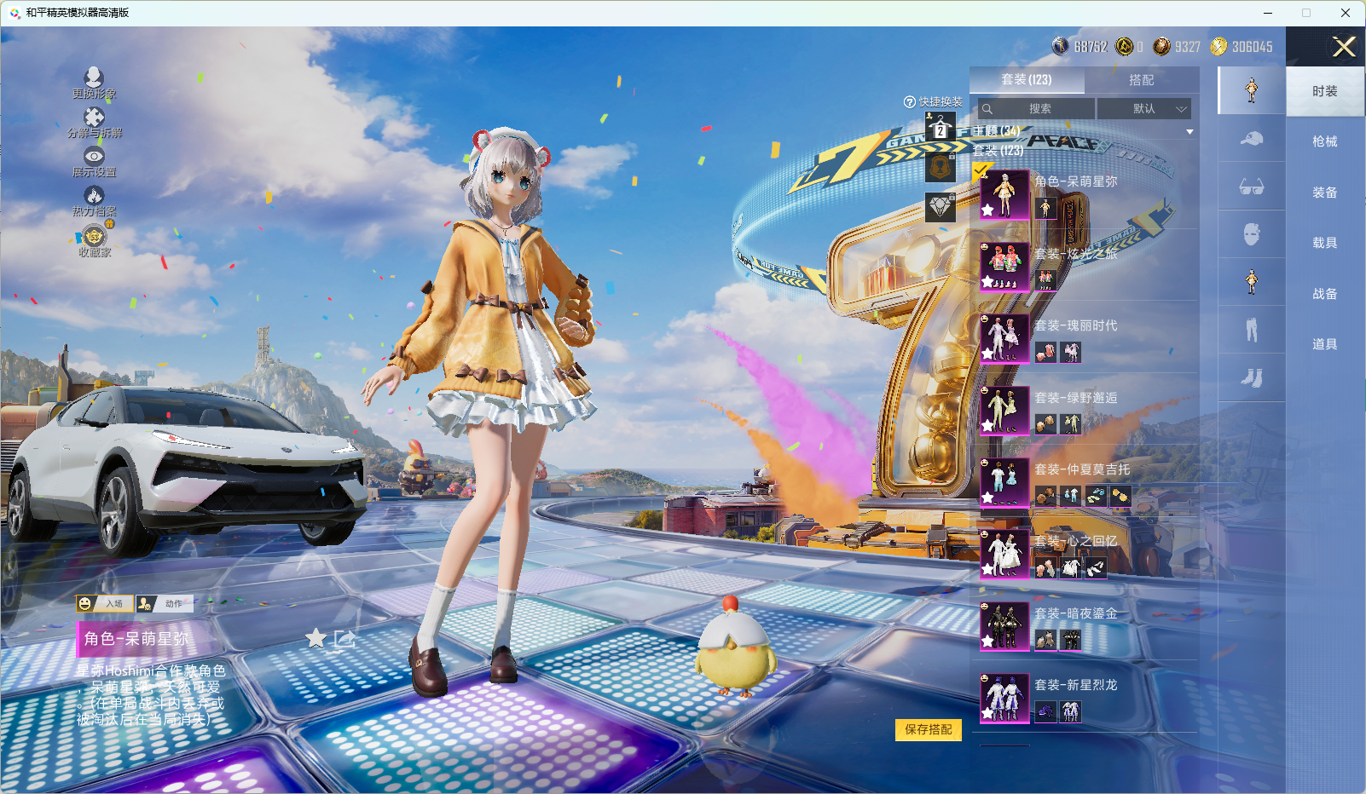Click the 快捷换装 help question-mark icon
The width and height of the screenshot is (1366, 794).
[x=910, y=102]
